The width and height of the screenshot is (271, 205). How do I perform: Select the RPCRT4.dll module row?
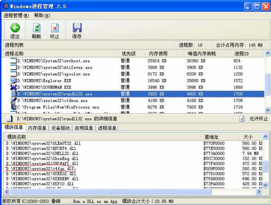(133, 148)
